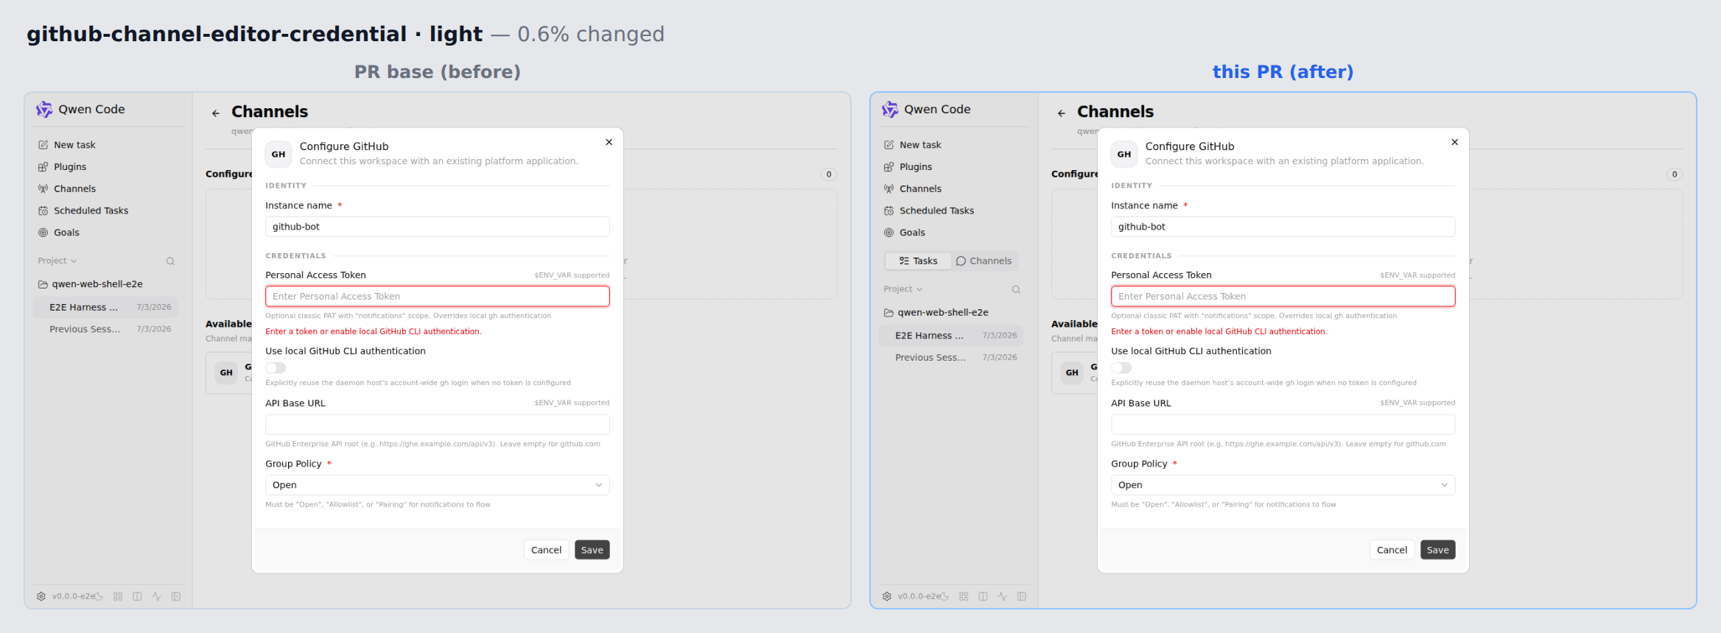Image resolution: width=1721 pixels, height=633 pixels.
Task: Collapse sidebar icon in before panel
Action: [x=176, y=596]
